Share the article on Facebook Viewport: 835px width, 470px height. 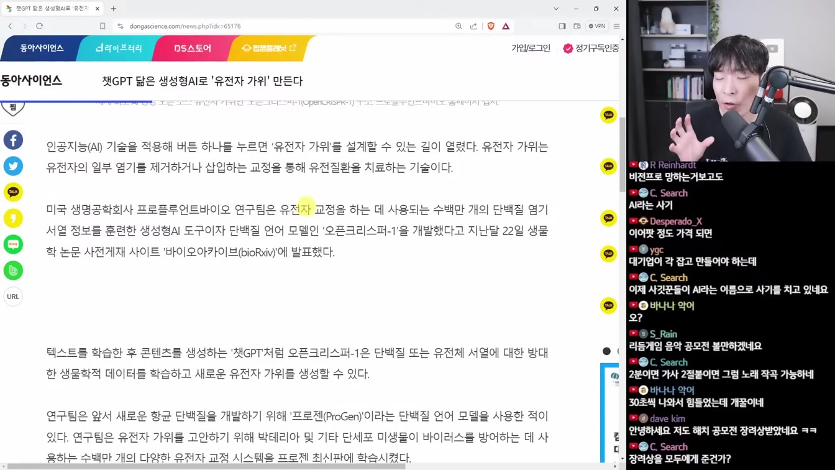pyautogui.click(x=13, y=140)
